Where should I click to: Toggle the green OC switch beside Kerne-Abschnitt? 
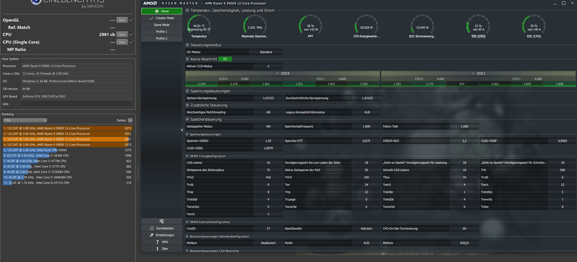click(x=225, y=59)
